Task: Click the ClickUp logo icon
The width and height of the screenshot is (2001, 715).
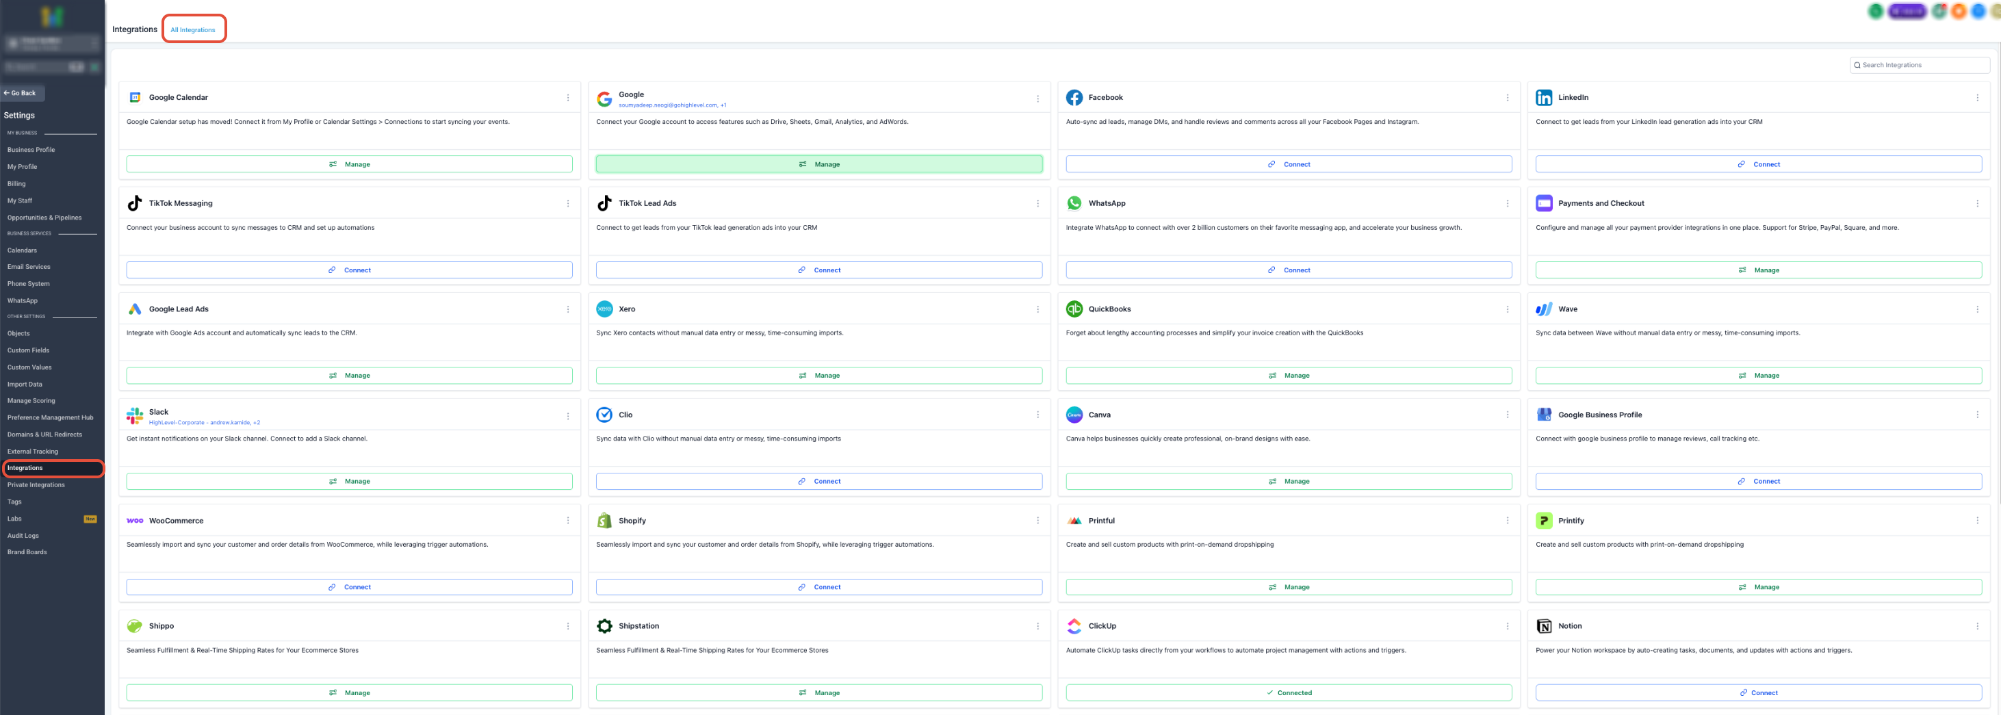Action: point(1074,626)
